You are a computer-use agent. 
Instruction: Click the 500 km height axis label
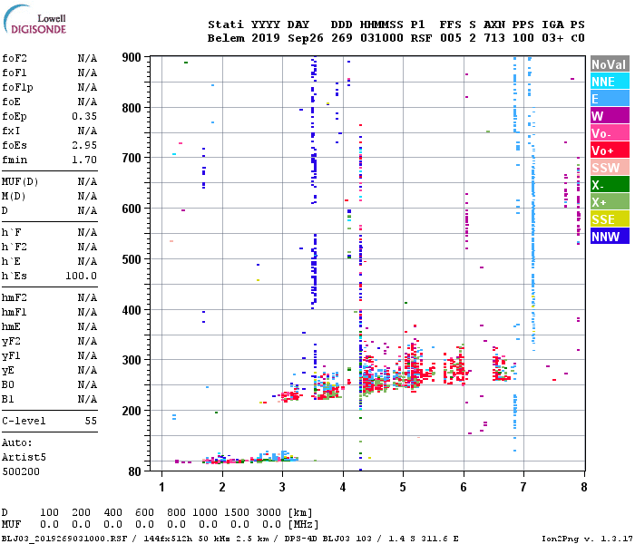point(132,259)
